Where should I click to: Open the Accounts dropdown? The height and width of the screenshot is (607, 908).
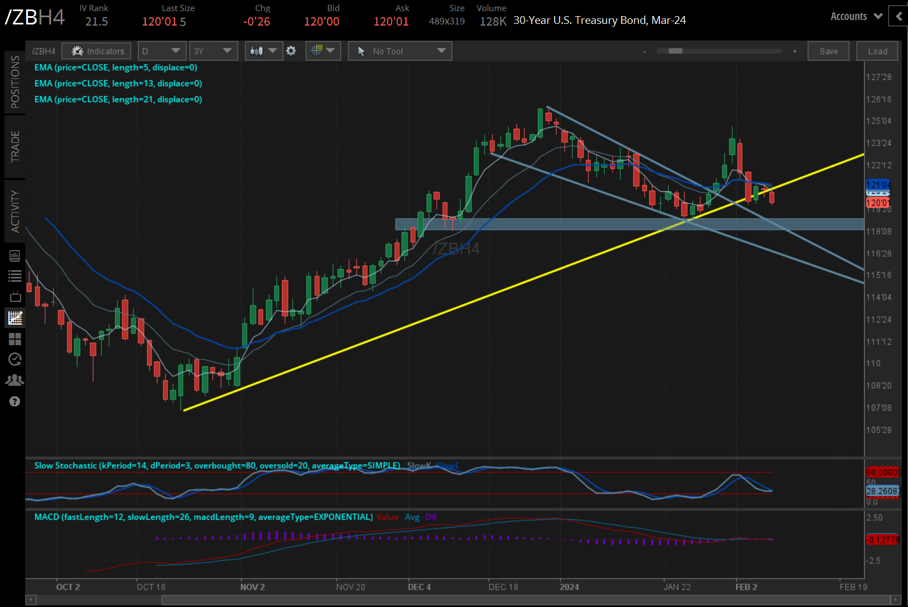855,16
